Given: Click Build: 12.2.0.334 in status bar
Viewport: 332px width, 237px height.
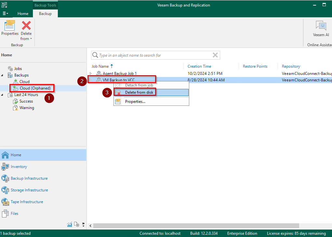Looking at the screenshot, I should [x=204, y=233].
